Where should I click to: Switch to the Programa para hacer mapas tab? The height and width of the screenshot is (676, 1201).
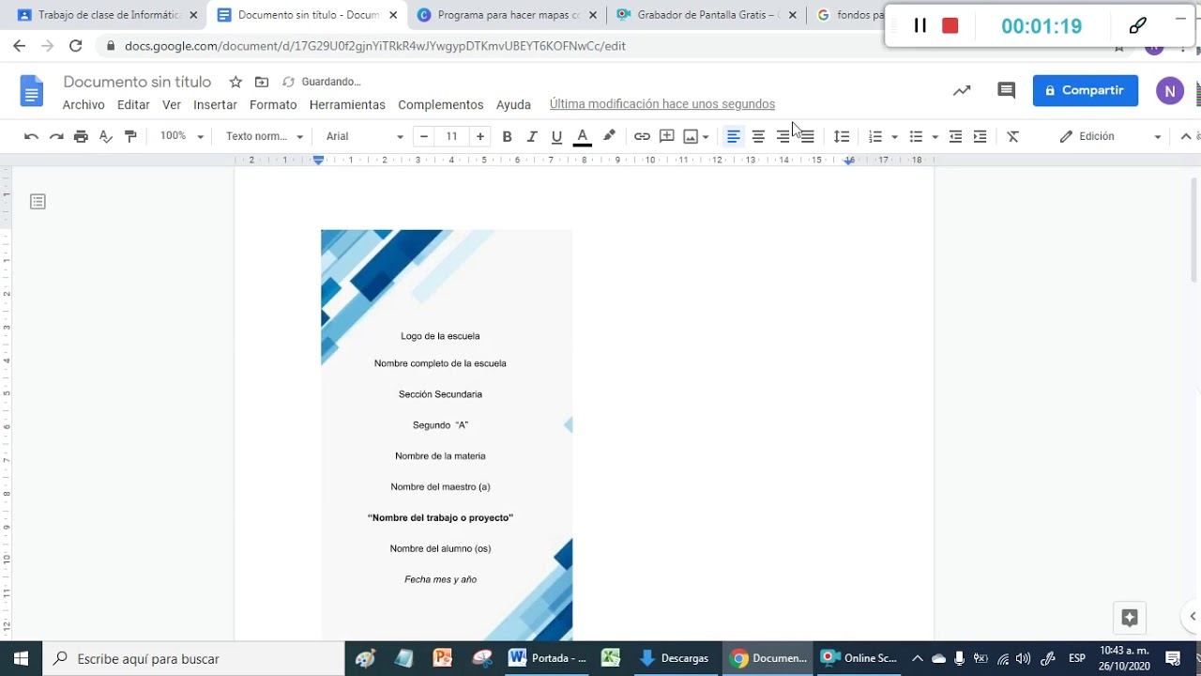coord(507,15)
